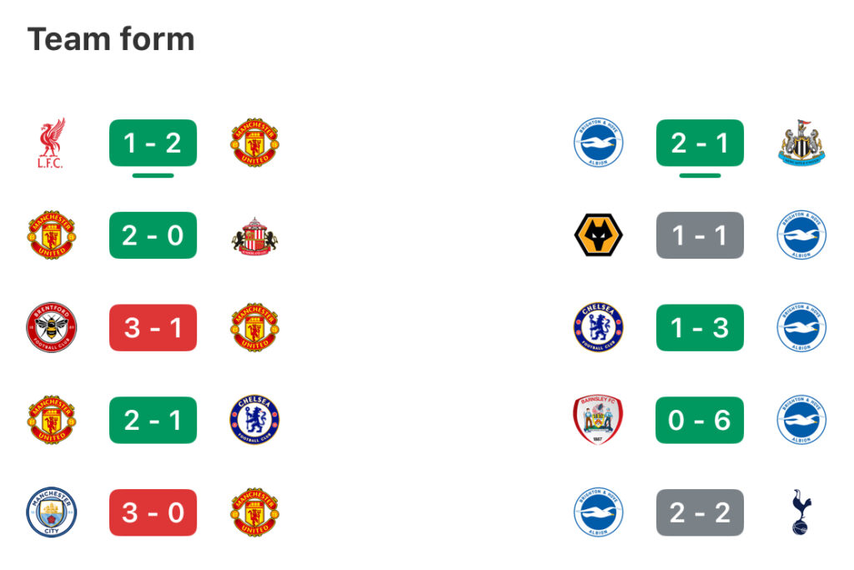Click the Manchester City crest
Image resolution: width=854 pixels, height=570 pixels.
[x=51, y=512]
